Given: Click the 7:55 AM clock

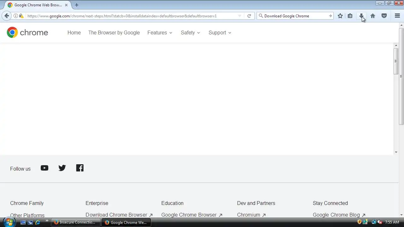Looking at the screenshot, I should [392, 222].
